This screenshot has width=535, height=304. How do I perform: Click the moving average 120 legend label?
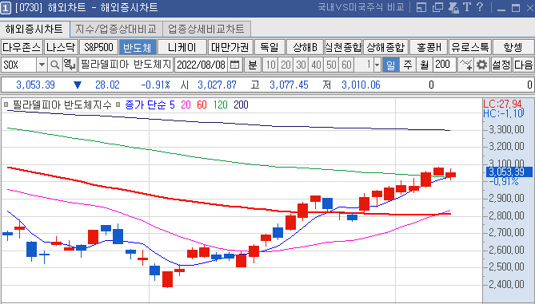click(221, 105)
